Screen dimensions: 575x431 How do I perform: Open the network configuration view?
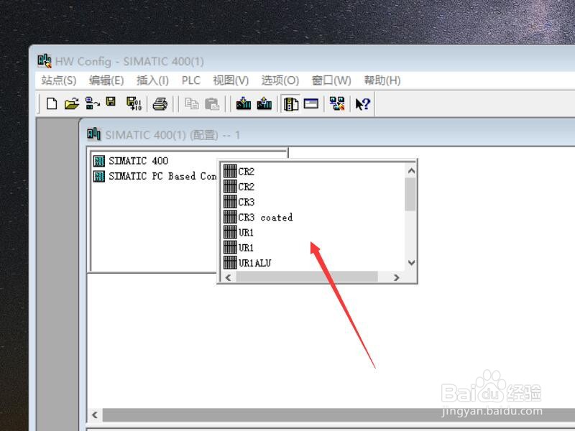pos(338,104)
